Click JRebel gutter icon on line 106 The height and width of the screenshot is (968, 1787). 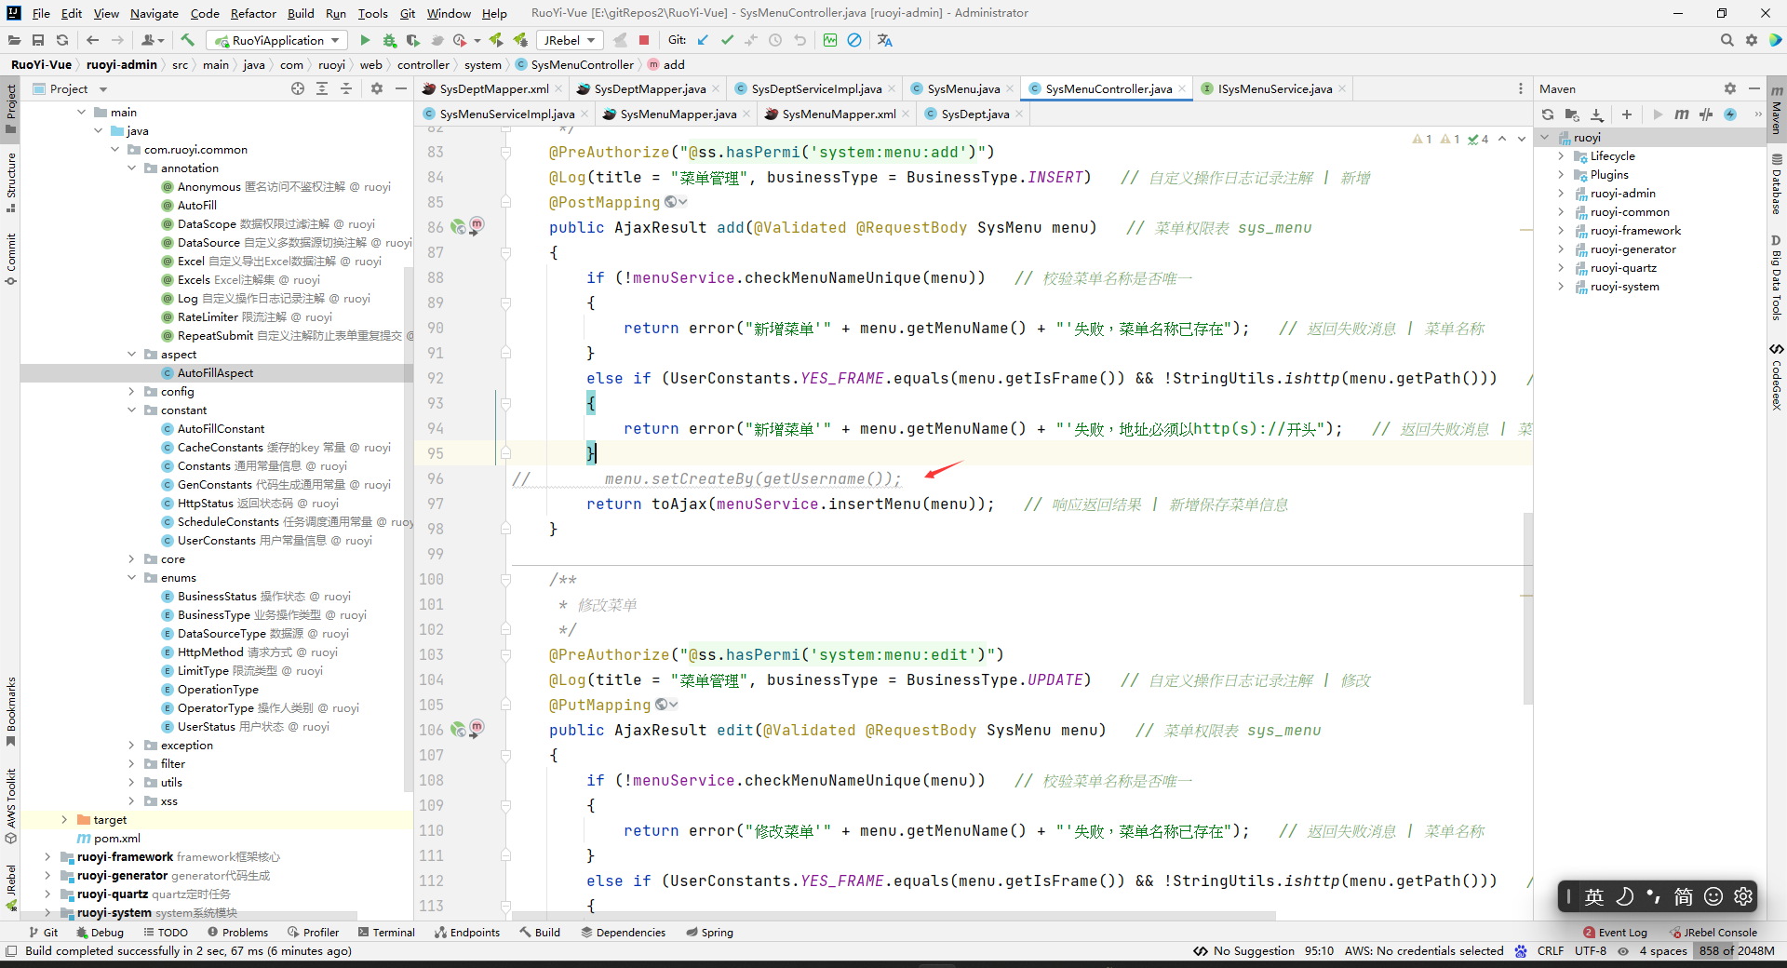pos(477,728)
